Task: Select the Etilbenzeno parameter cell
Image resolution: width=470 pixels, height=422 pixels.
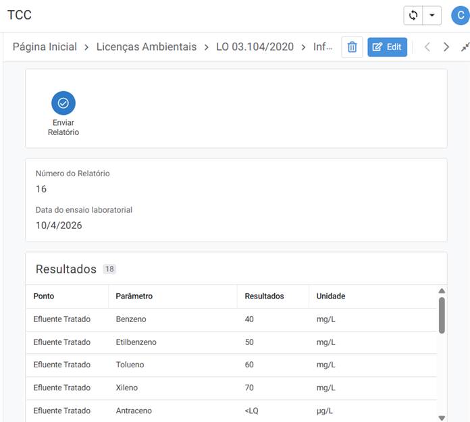Action: (x=136, y=342)
